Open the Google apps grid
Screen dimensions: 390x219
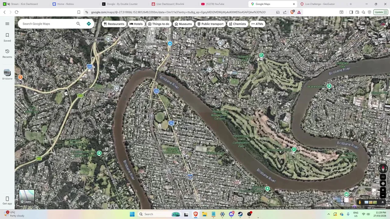tap(373, 23)
